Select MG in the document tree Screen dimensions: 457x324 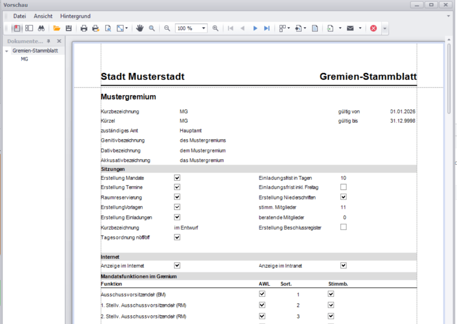24,59
